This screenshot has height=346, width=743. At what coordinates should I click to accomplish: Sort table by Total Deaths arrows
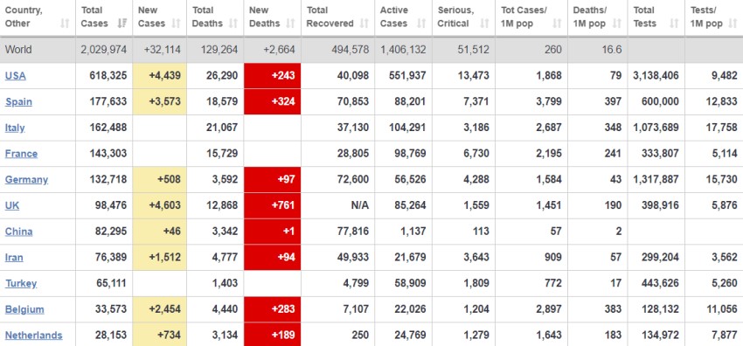pos(233,24)
